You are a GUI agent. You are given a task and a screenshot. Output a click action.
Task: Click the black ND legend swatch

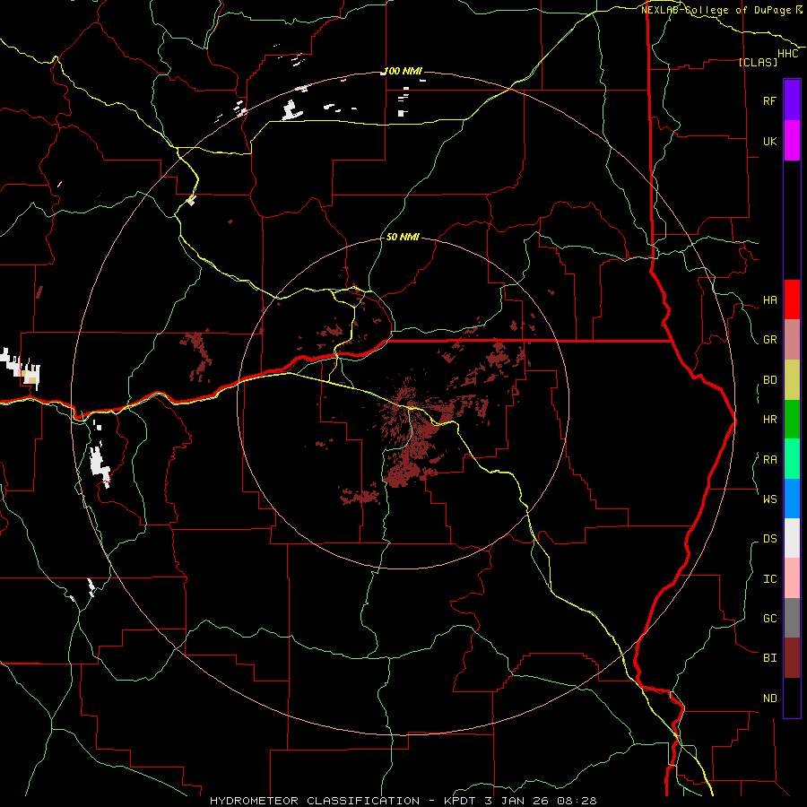792,698
